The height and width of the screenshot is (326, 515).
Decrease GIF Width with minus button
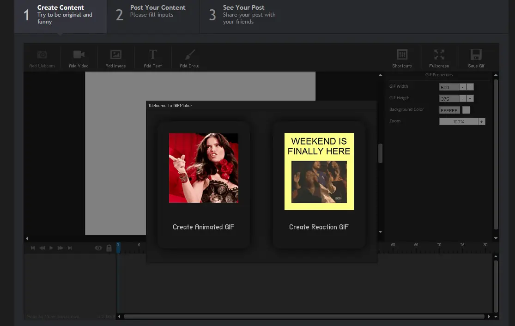[462, 87]
